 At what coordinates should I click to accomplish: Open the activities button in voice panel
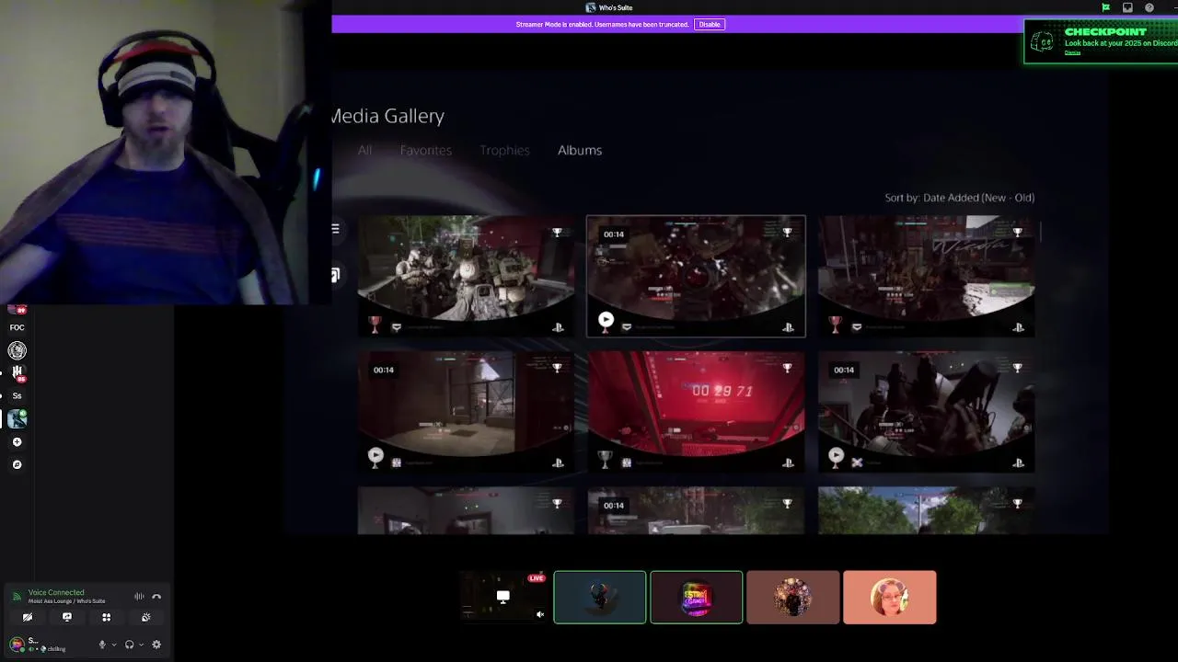(107, 618)
